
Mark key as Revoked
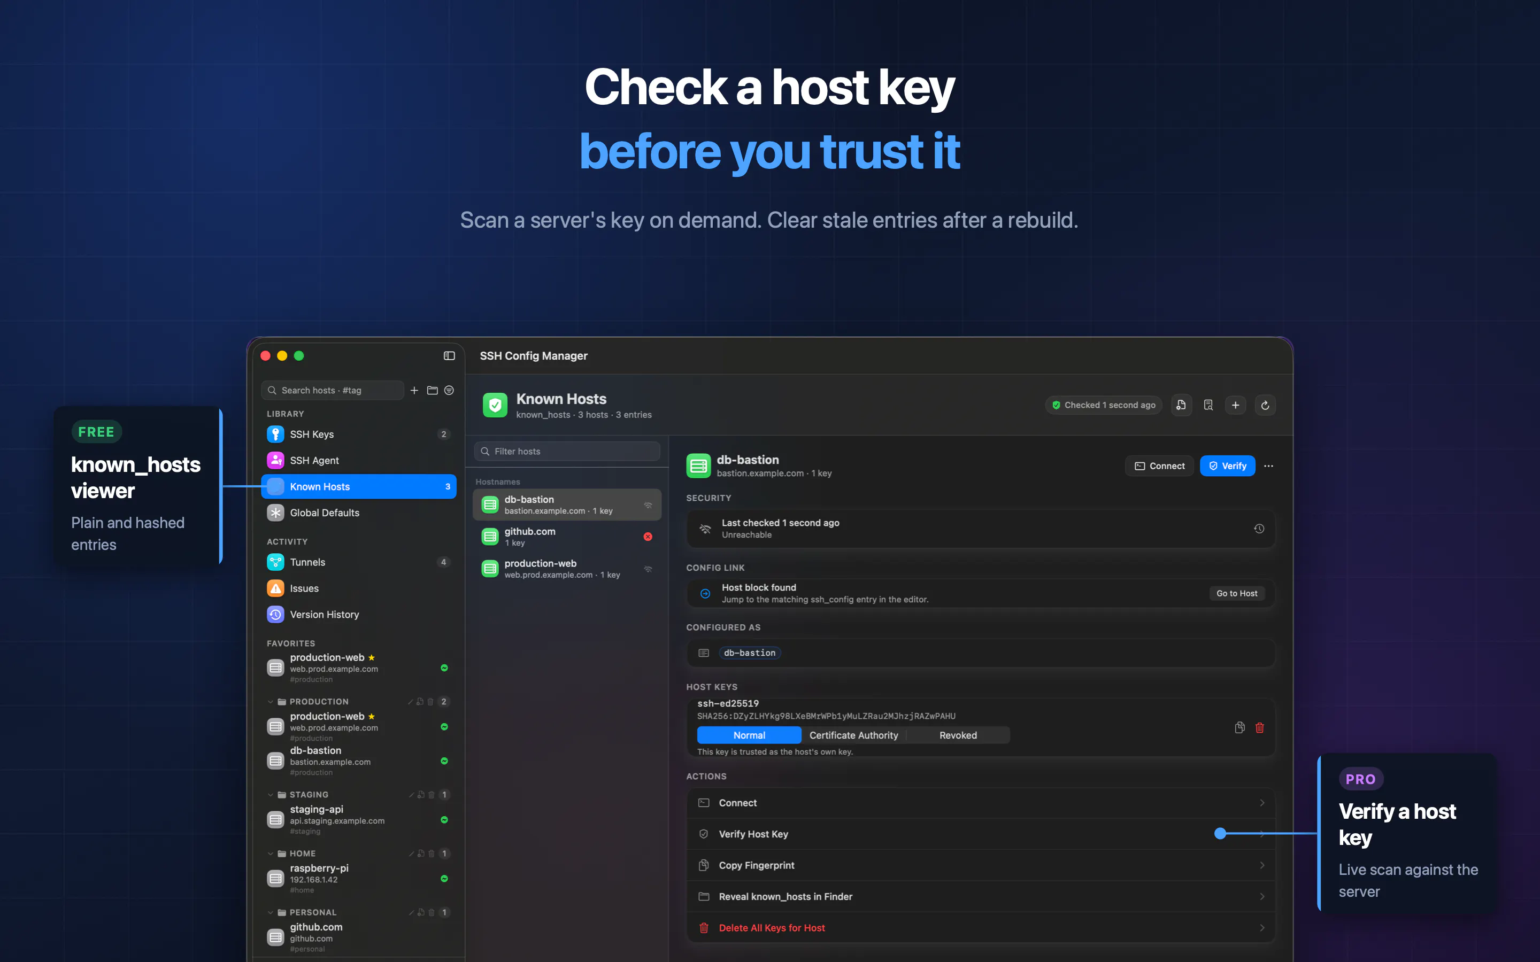[x=958, y=735]
